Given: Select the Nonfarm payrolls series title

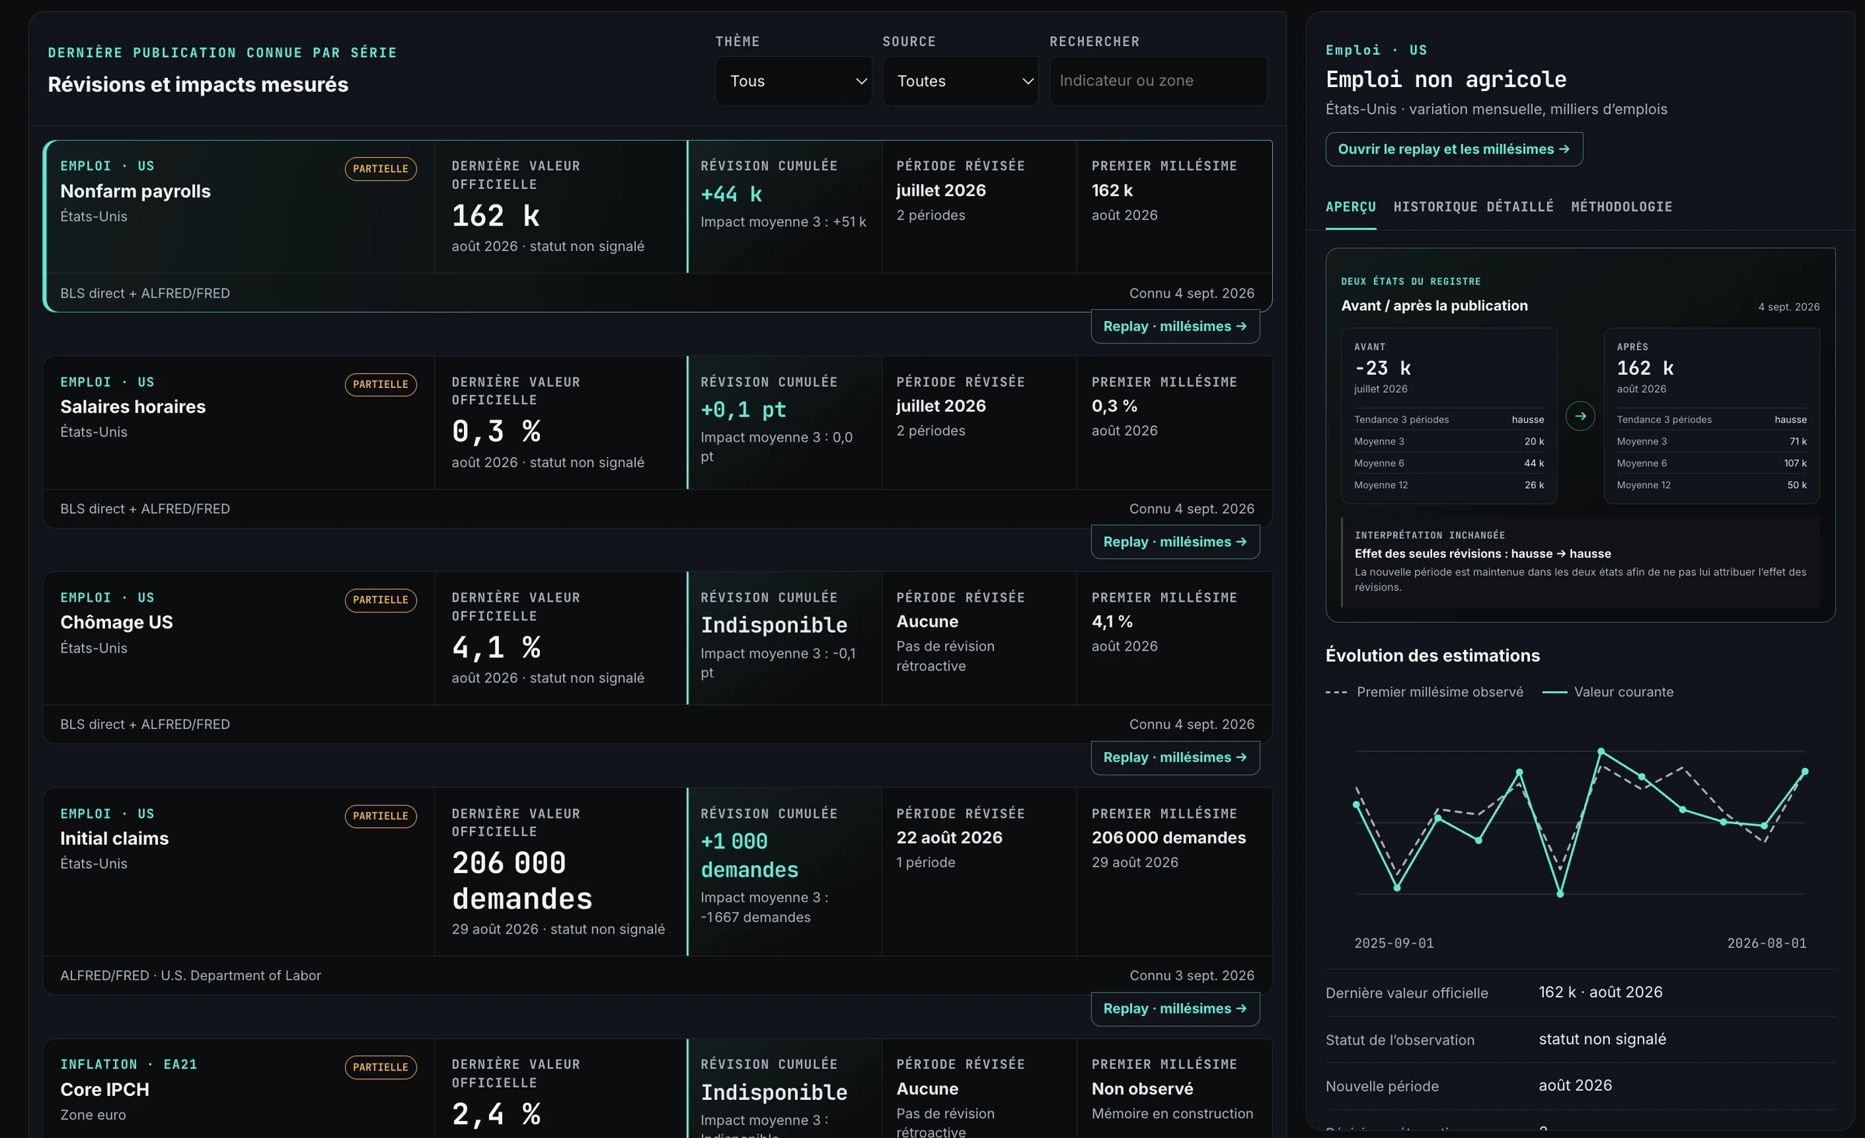Looking at the screenshot, I should click(x=135, y=191).
